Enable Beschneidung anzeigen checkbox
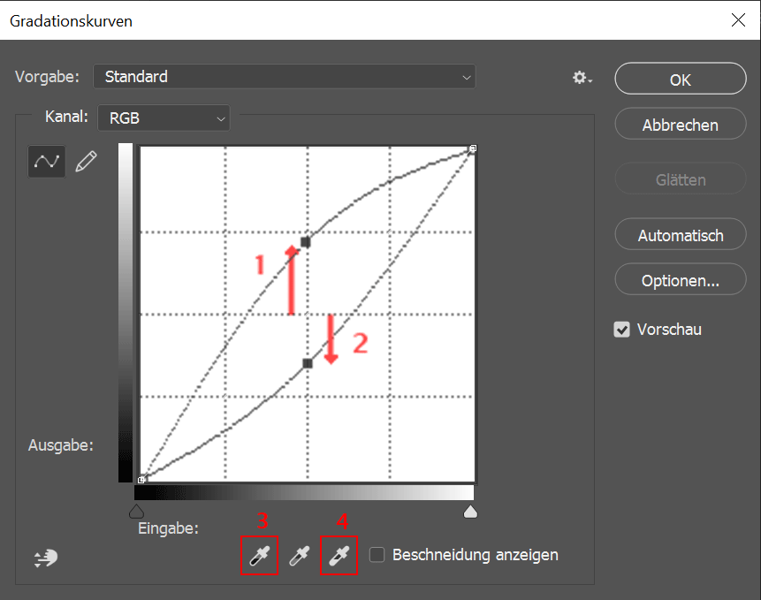The image size is (761, 600). click(377, 554)
